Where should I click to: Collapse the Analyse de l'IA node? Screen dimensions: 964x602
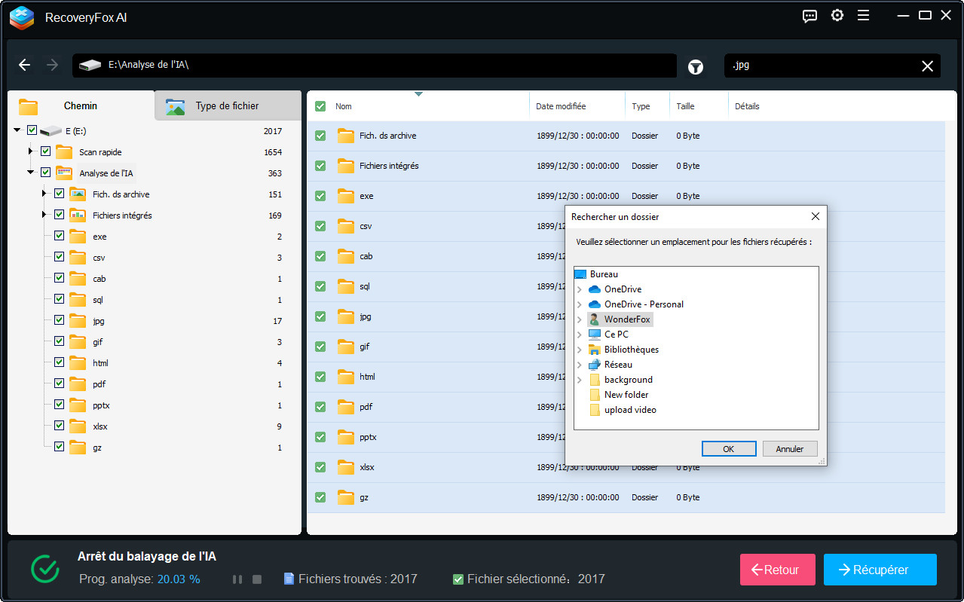click(31, 173)
